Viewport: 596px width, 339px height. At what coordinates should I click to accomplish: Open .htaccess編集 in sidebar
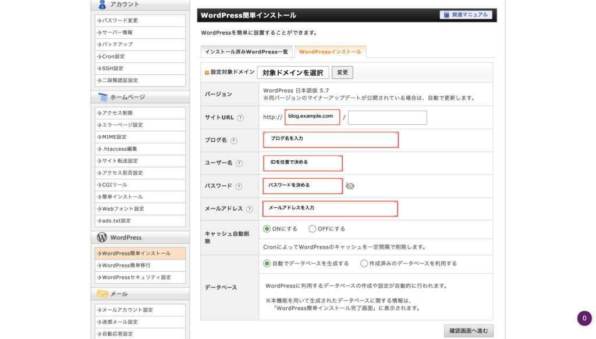click(140, 149)
